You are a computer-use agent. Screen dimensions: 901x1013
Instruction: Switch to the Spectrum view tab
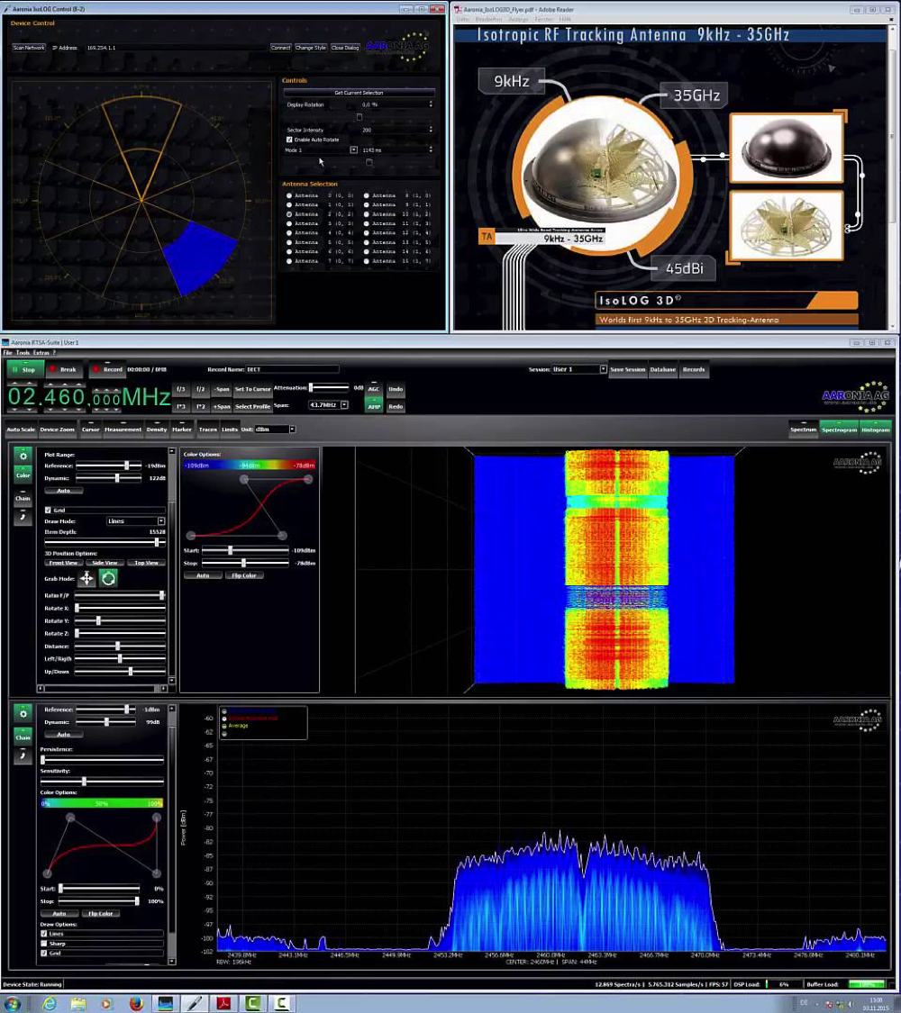[804, 429]
